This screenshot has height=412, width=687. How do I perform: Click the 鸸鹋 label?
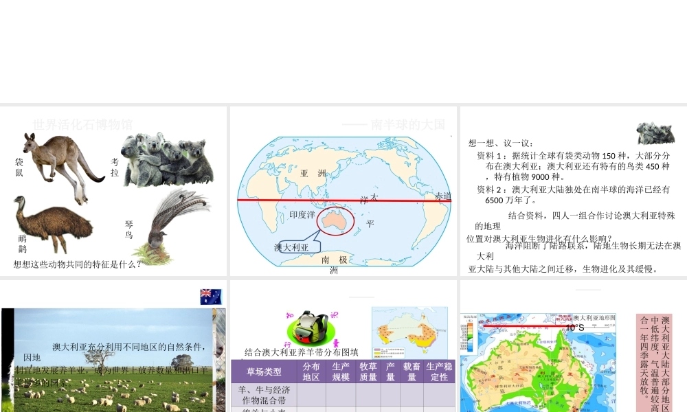23,244
